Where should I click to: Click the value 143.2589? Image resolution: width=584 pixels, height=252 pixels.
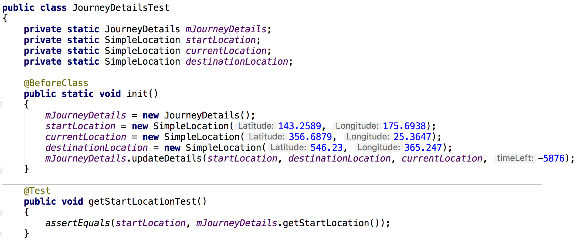point(299,126)
